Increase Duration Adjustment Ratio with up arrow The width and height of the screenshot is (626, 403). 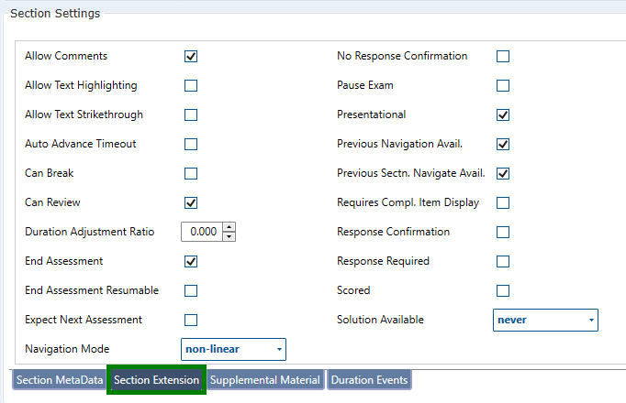[229, 227]
